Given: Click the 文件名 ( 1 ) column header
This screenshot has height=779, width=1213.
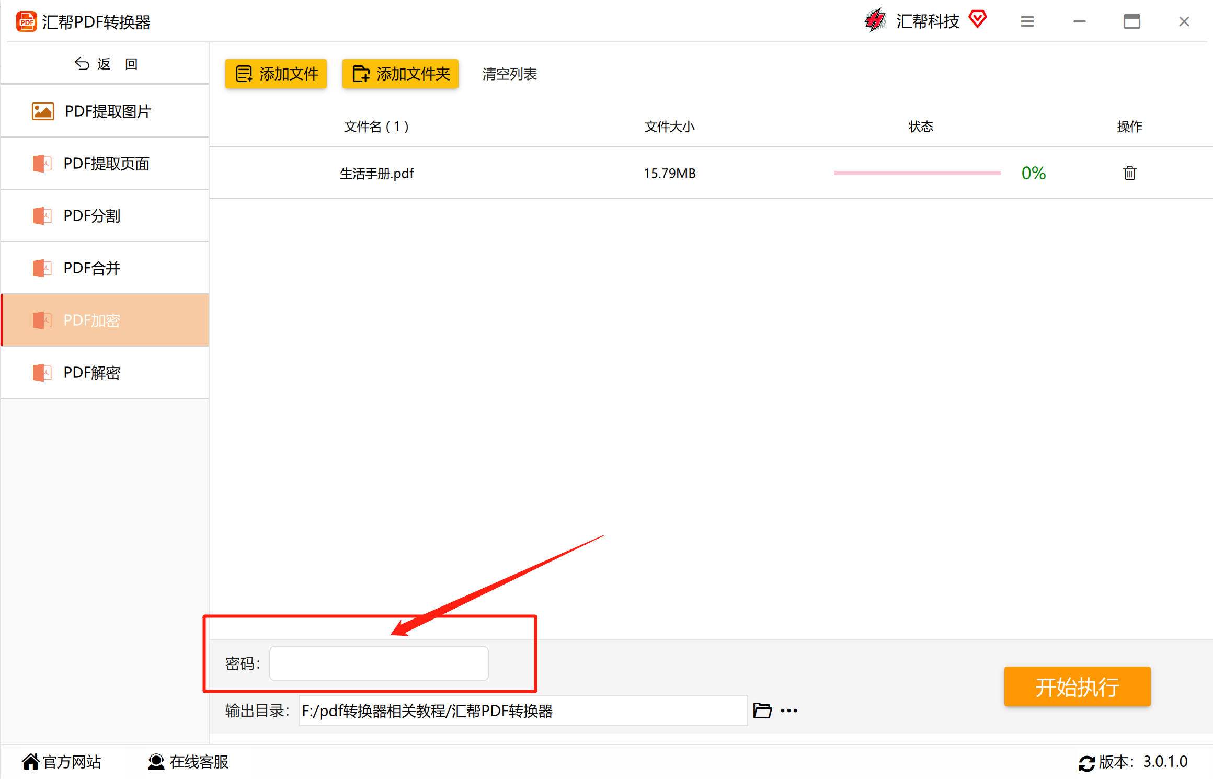Looking at the screenshot, I should [376, 127].
